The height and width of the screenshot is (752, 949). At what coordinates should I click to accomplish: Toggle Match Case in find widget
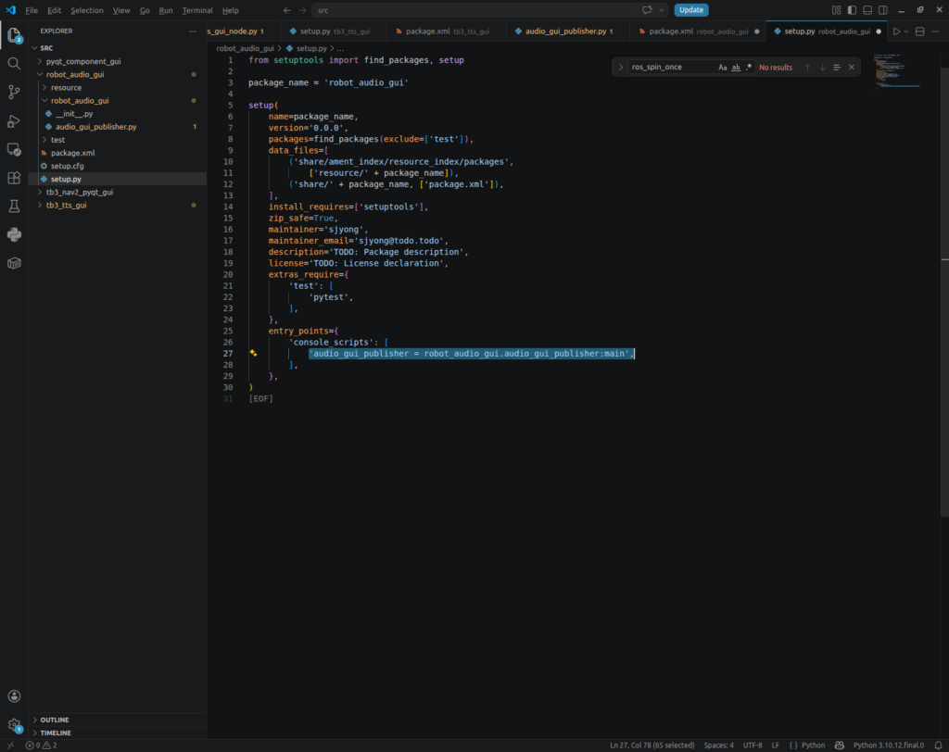click(723, 68)
